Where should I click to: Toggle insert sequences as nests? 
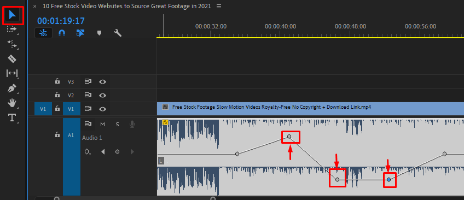pos(44,33)
